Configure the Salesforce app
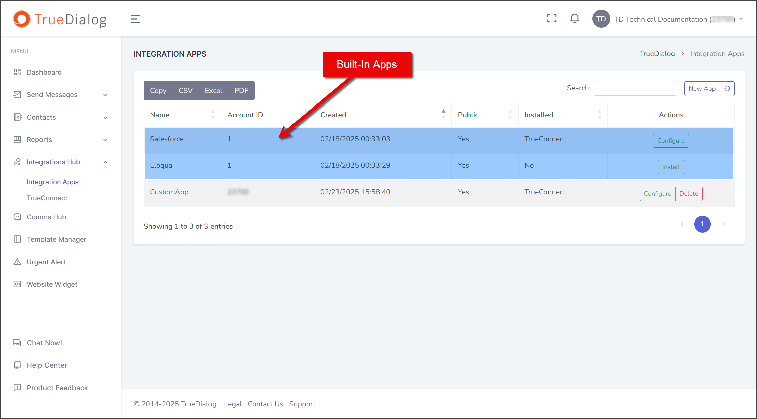757x419 pixels. [x=671, y=141]
